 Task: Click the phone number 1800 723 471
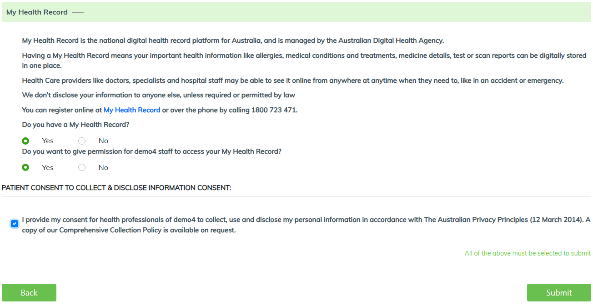pyautogui.click(x=273, y=110)
